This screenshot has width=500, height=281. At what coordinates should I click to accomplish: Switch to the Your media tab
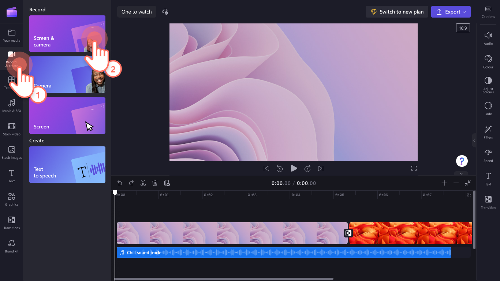[x=11, y=35]
